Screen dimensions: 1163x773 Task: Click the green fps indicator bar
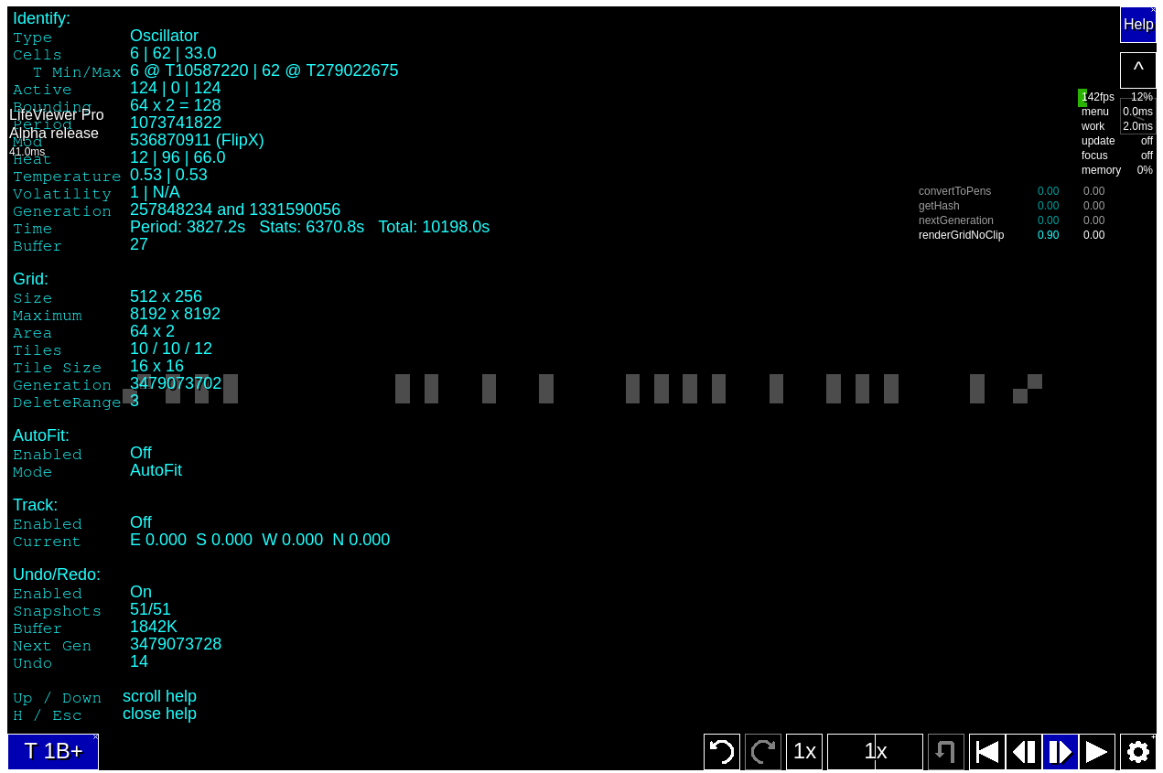(1082, 98)
